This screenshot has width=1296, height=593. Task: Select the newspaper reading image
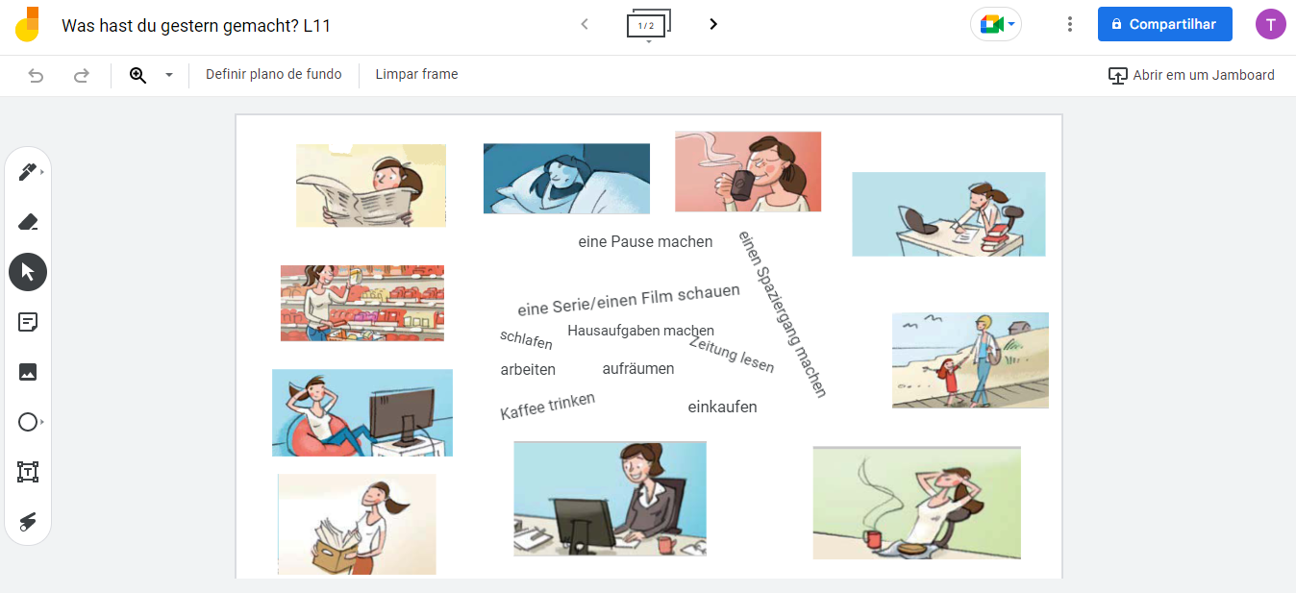[371, 185]
